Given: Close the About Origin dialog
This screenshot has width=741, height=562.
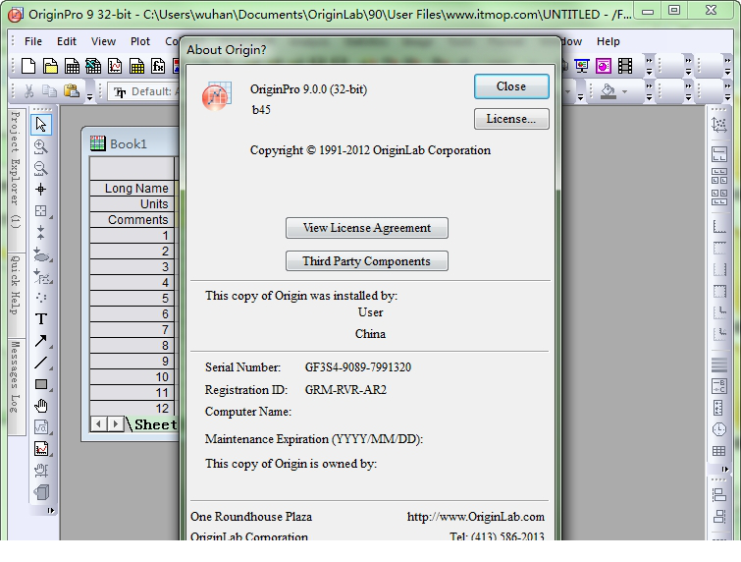Looking at the screenshot, I should click(x=511, y=86).
